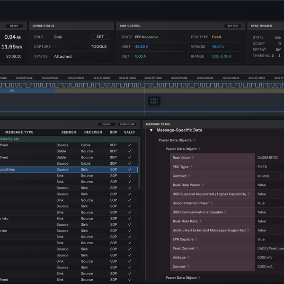
Task: Click the blue SOP segment on timeline
Action: (27, 90)
